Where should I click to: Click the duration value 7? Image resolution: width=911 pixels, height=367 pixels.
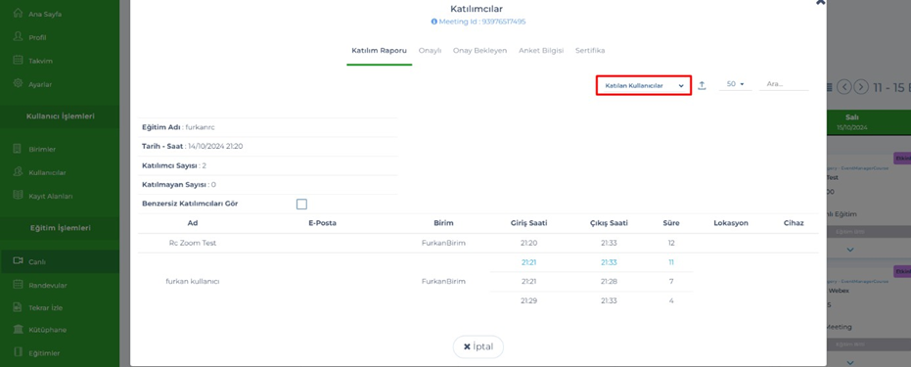(671, 281)
